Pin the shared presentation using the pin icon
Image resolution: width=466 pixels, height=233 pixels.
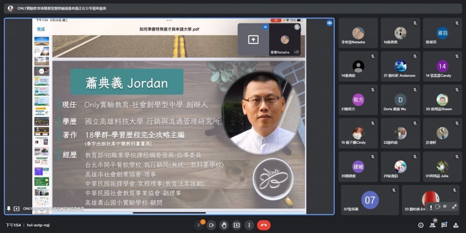tap(9, 209)
